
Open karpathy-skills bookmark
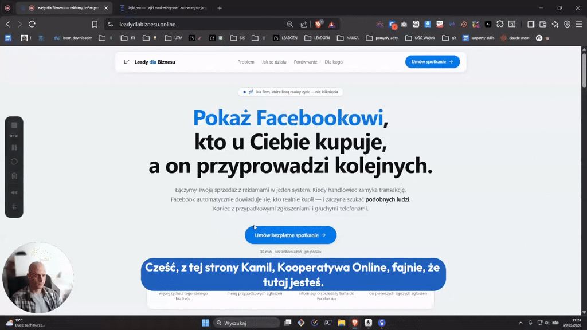pyautogui.click(x=479, y=38)
